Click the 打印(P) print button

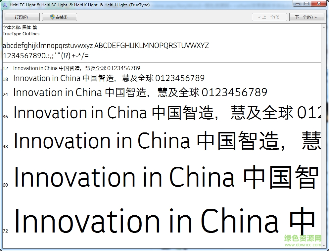[x=22, y=17]
